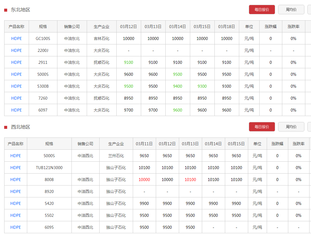Click 销售公司 header in 东北地区 table
Screen dimensions: 311x235
pos(72,27)
